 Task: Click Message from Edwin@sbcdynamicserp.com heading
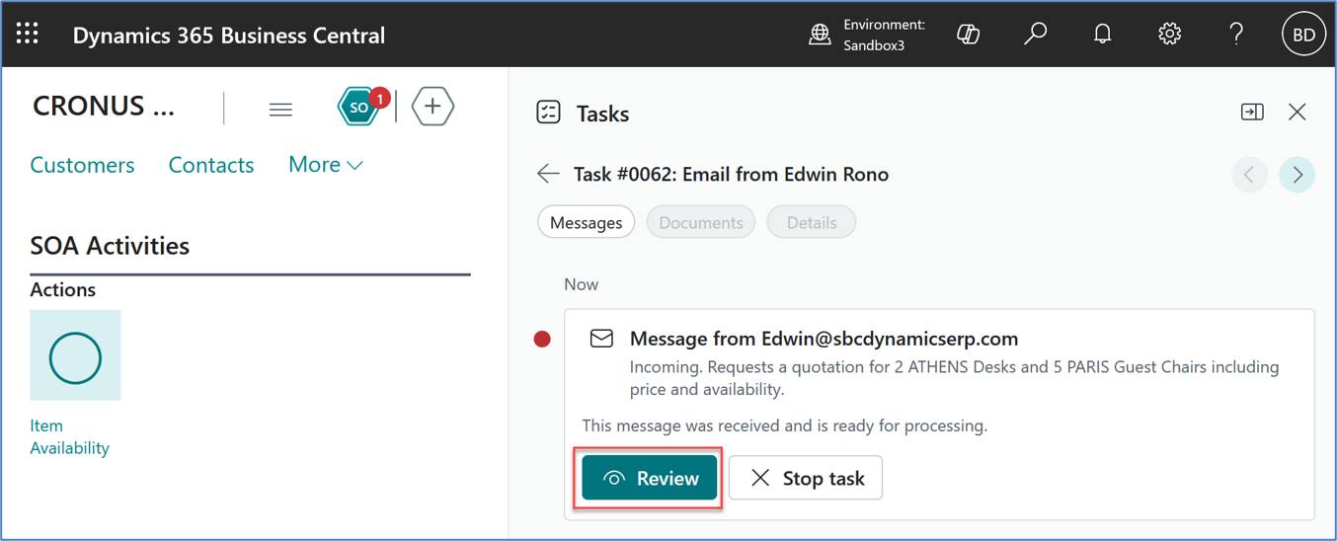[x=824, y=339]
